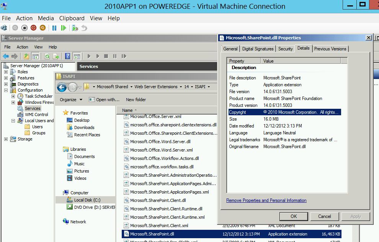Switch to General tab in Properties
This screenshot has width=379, height=242.
[230, 49]
